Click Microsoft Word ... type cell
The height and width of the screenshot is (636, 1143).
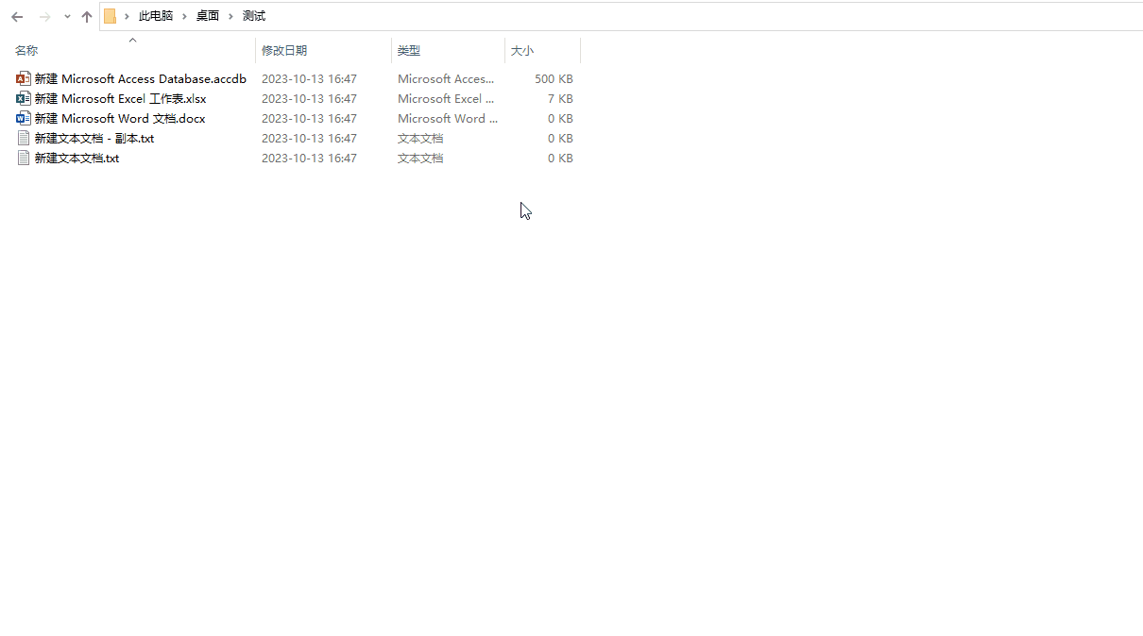point(448,119)
